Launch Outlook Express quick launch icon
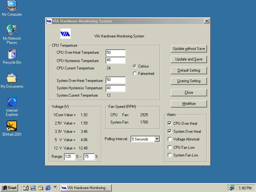256x192 pixels. pyautogui.click(x=41, y=188)
